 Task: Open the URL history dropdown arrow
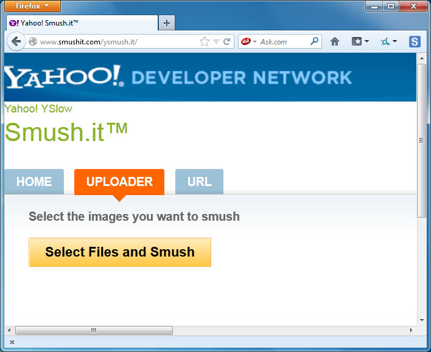(216, 42)
